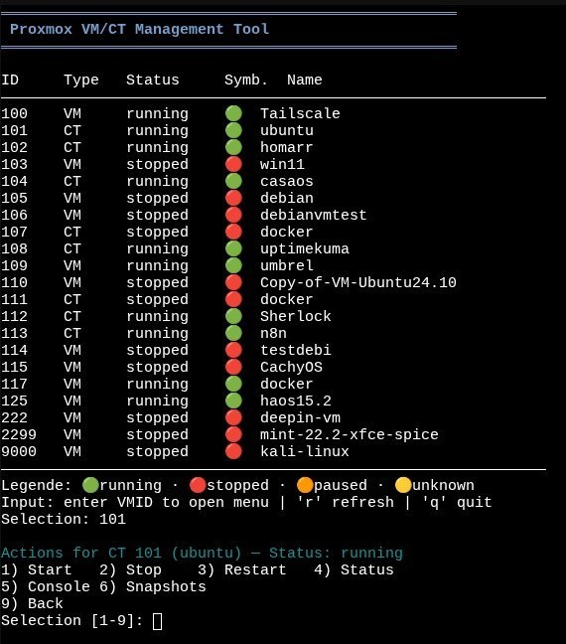Select the name Sherlock
The height and width of the screenshot is (644, 566).
pyautogui.click(x=296, y=316)
